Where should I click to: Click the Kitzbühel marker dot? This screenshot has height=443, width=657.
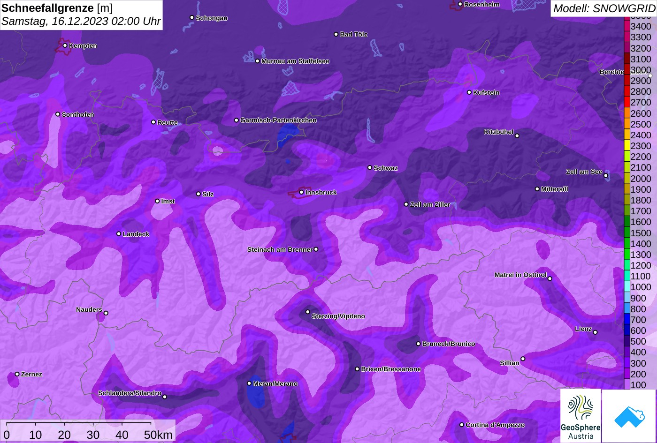pyautogui.click(x=517, y=136)
